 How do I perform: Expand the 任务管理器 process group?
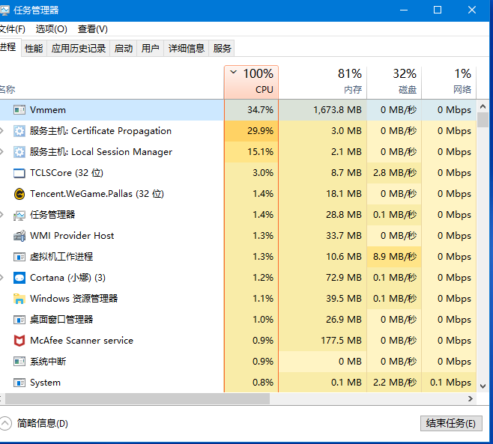pos(2,215)
